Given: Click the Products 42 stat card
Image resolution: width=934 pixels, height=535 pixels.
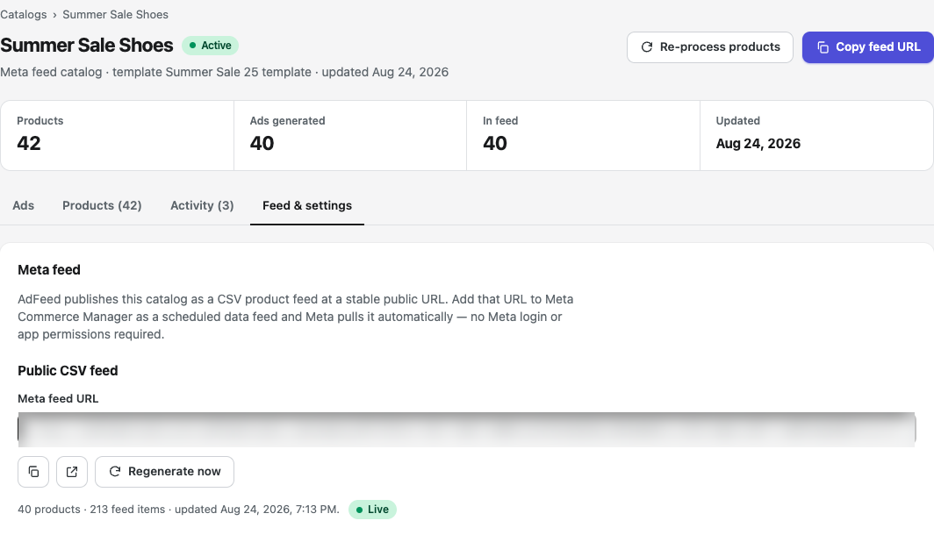Looking at the screenshot, I should (118, 136).
